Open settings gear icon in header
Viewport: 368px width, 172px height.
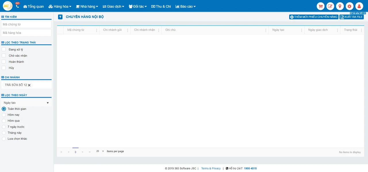pyautogui.click(x=349, y=6)
